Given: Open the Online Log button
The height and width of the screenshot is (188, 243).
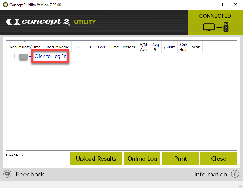Looking at the screenshot, I should coord(142,159).
